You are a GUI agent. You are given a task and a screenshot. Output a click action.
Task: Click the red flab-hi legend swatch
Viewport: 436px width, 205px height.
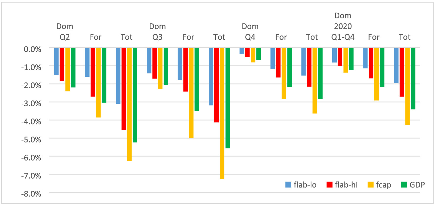pos(329,185)
